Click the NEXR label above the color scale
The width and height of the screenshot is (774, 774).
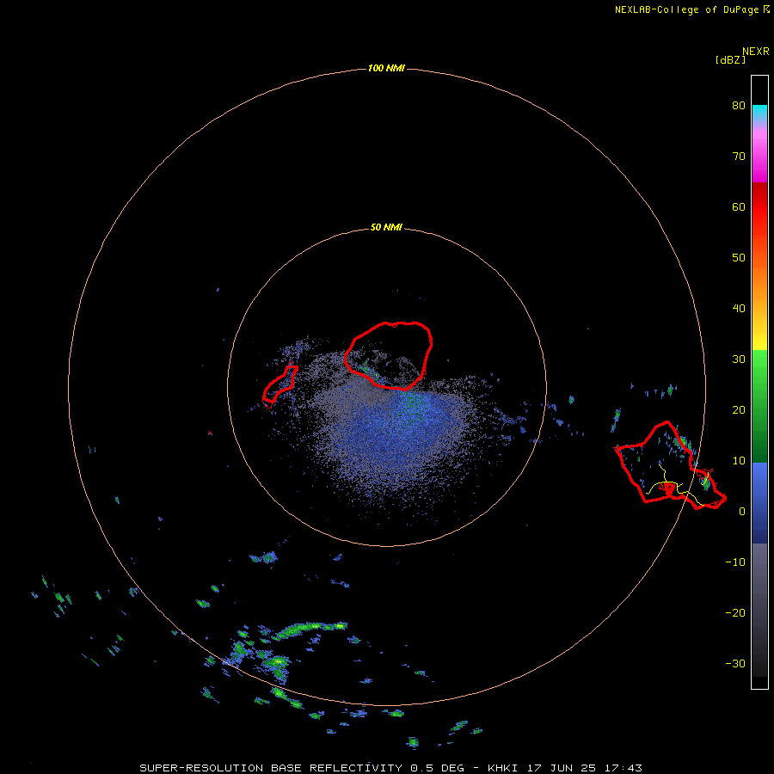pyautogui.click(x=756, y=52)
